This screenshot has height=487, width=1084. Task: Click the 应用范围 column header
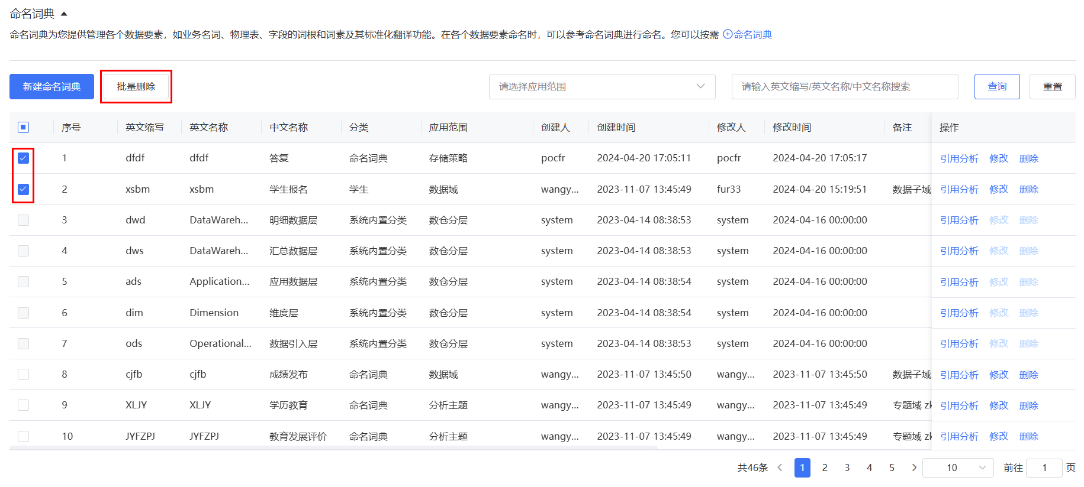point(448,128)
